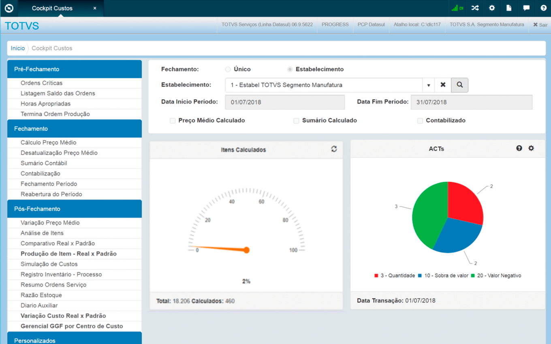Image resolution: width=551 pixels, height=344 pixels.
Task: Open Diario Auxiliar item
Action: [75, 306]
